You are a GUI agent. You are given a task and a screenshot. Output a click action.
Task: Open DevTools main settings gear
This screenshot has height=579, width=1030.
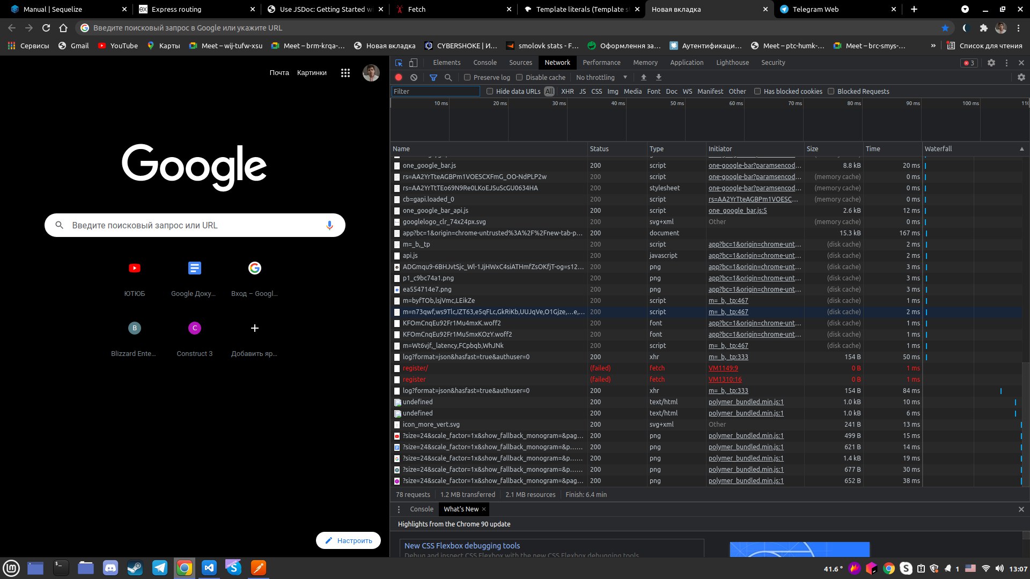coord(991,63)
